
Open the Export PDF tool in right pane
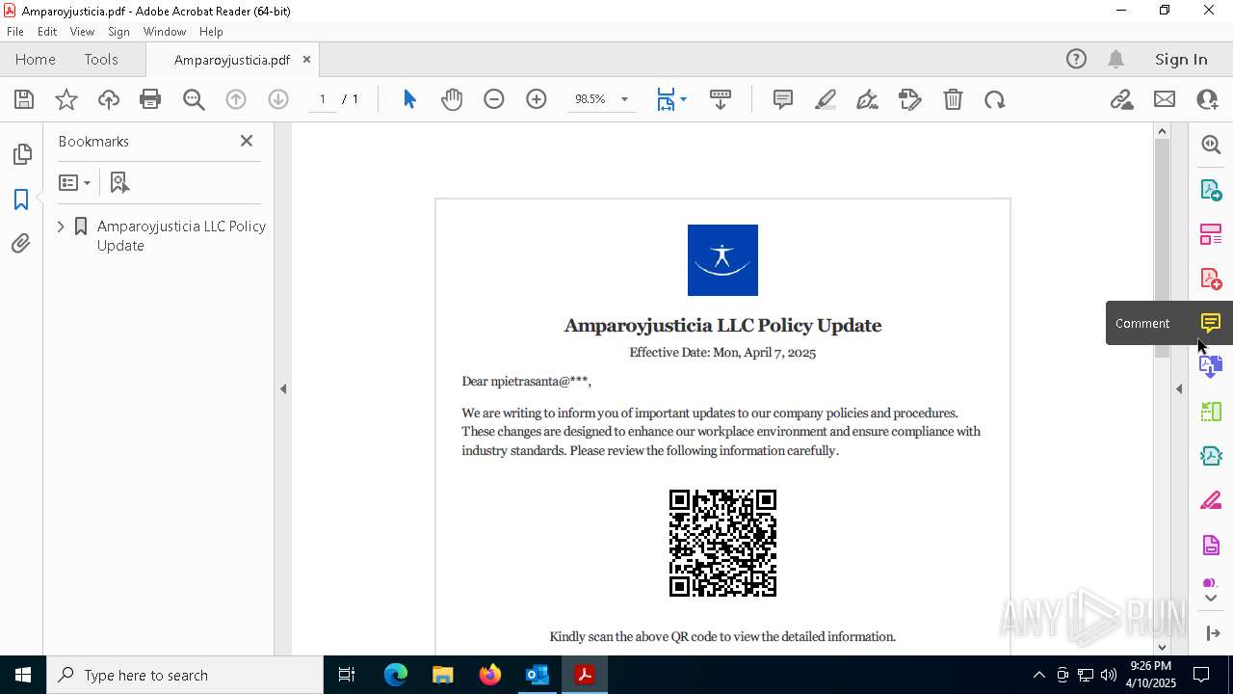click(1211, 189)
